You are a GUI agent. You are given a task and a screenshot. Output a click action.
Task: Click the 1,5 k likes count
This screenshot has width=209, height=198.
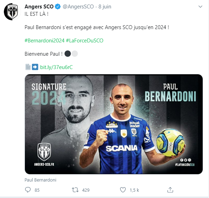coord(134,190)
